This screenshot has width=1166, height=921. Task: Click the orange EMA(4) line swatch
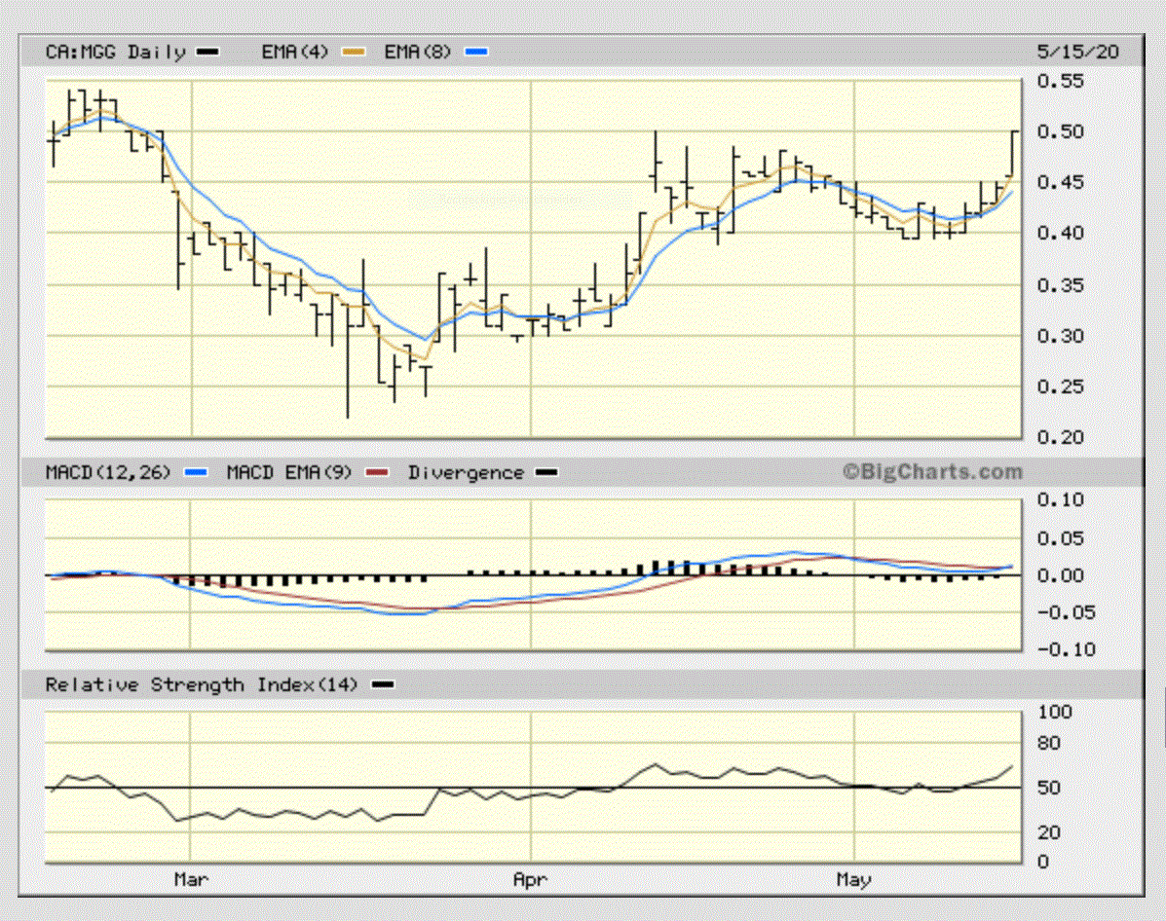(353, 52)
